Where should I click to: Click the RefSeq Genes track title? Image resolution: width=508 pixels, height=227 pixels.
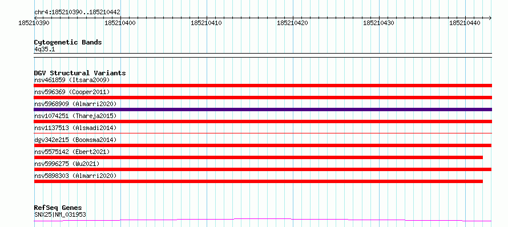(58, 208)
